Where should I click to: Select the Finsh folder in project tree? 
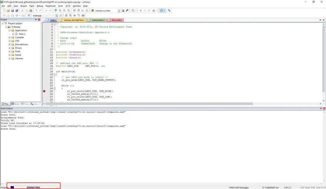18,52
